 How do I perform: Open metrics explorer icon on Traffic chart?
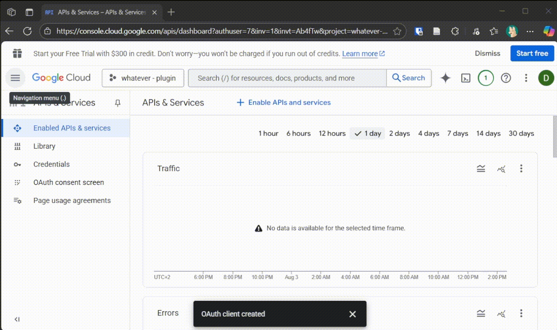[501, 169]
